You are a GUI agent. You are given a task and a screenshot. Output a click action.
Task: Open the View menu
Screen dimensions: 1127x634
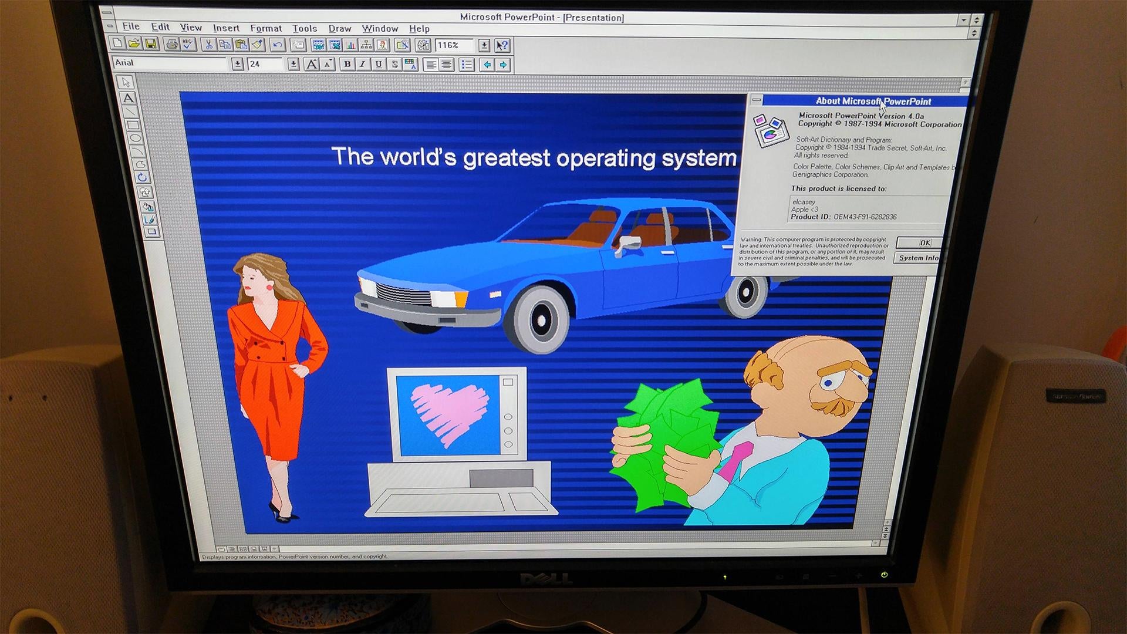191,28
